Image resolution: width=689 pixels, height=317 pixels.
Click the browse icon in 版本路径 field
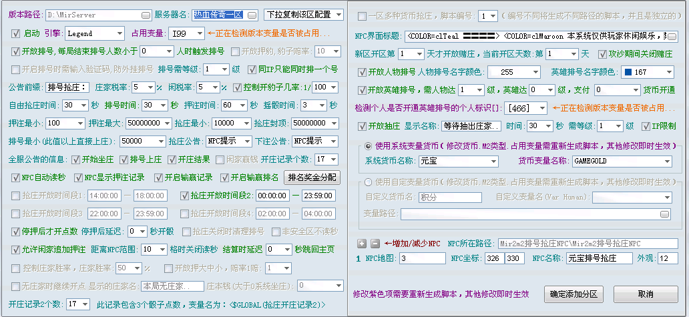146,15
